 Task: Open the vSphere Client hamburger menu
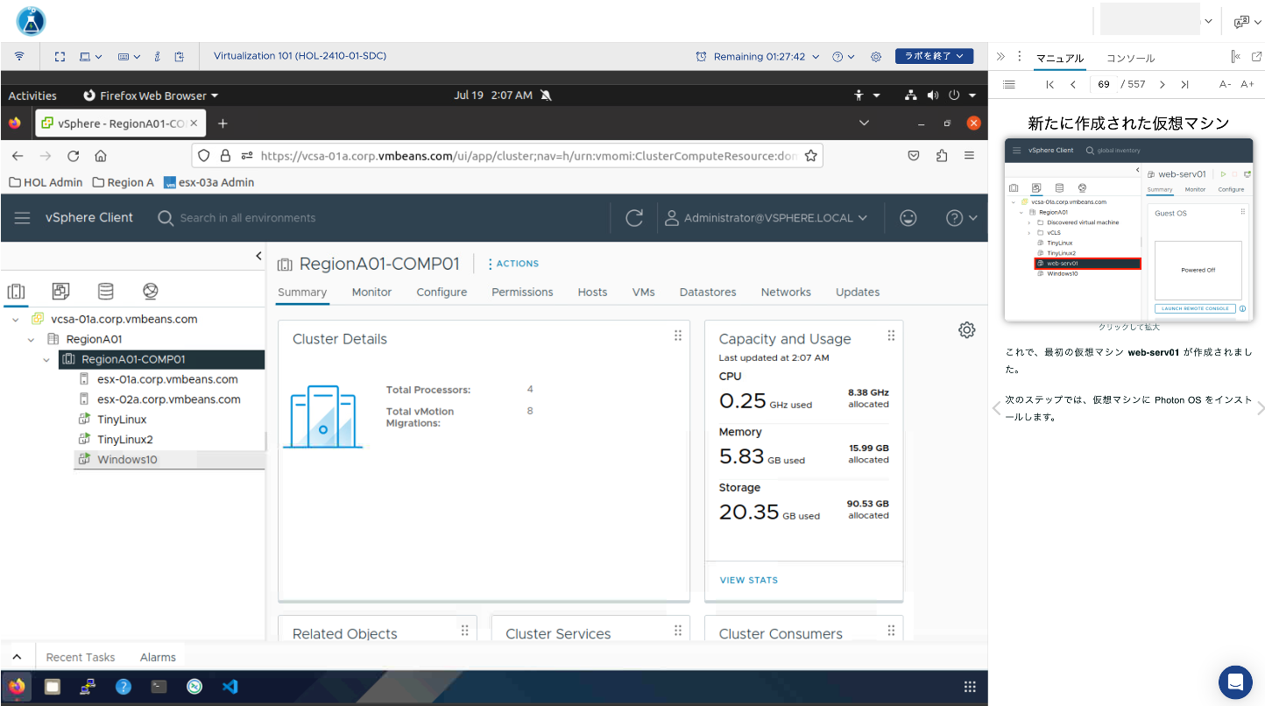22,218
